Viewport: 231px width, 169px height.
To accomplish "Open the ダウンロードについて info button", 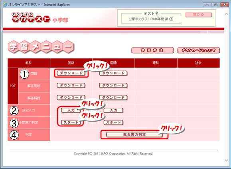I will 198,51.
